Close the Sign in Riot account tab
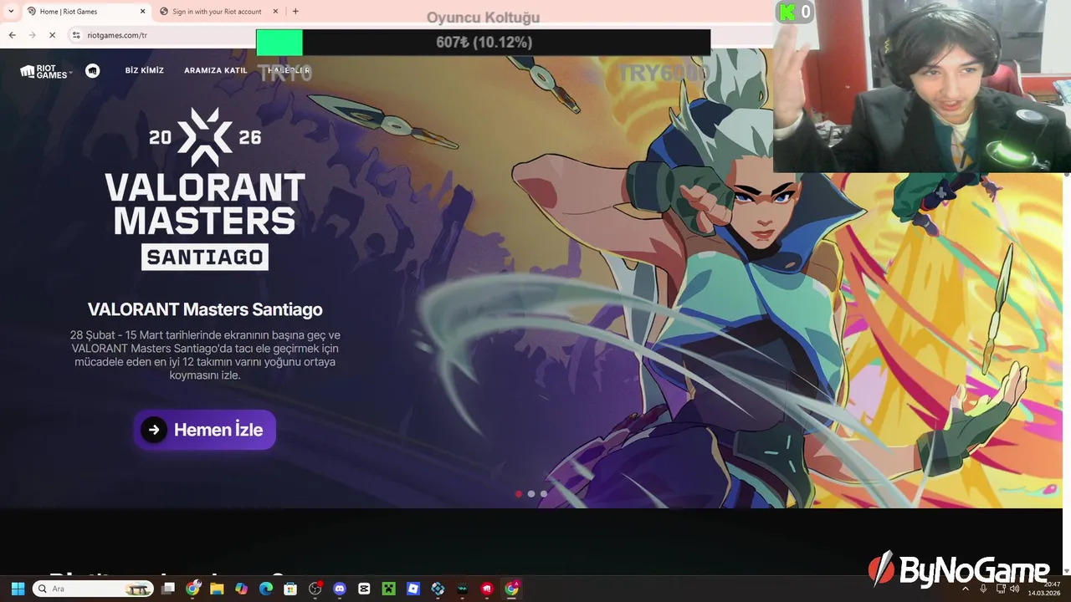The width and height of the screenshot is (1071, 602). click(x=275, y=12)
